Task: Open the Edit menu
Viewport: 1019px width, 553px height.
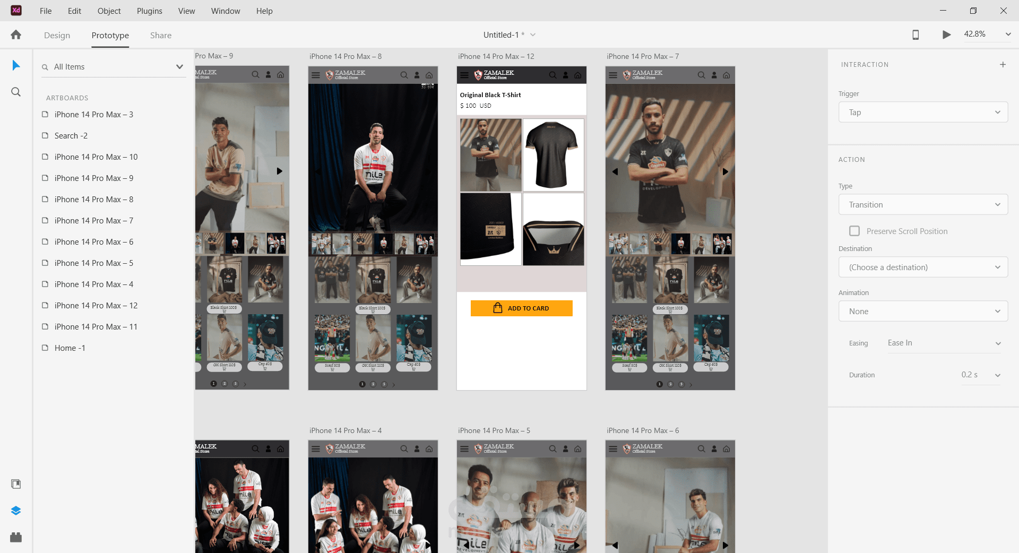Action: pos(74,11)
